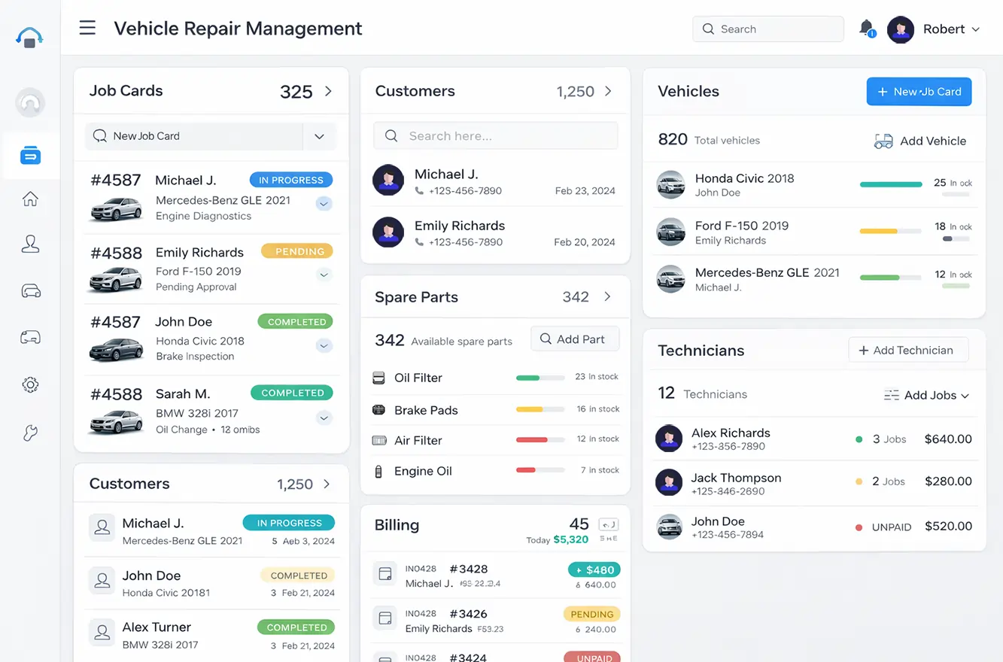
Task: Click the Search field in the top bar
Action: tap(767, 29)
